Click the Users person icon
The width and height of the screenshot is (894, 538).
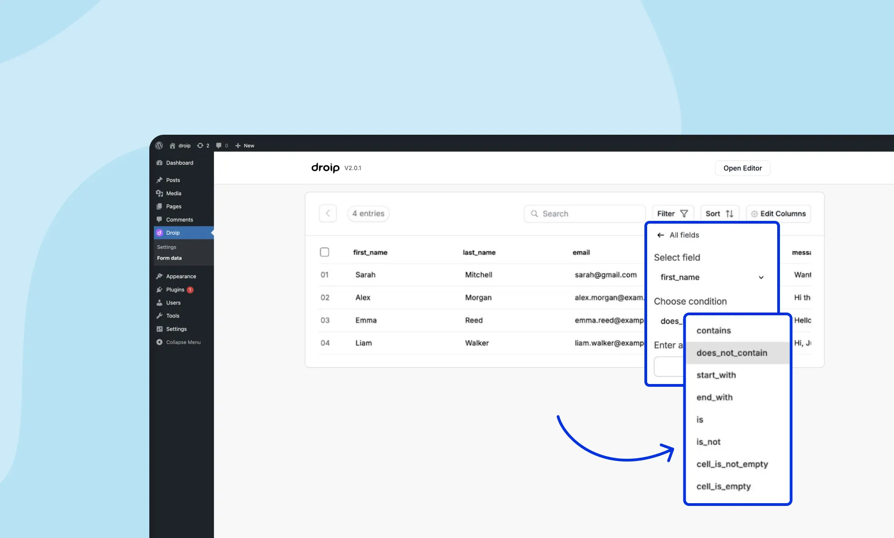coord(159,303)
